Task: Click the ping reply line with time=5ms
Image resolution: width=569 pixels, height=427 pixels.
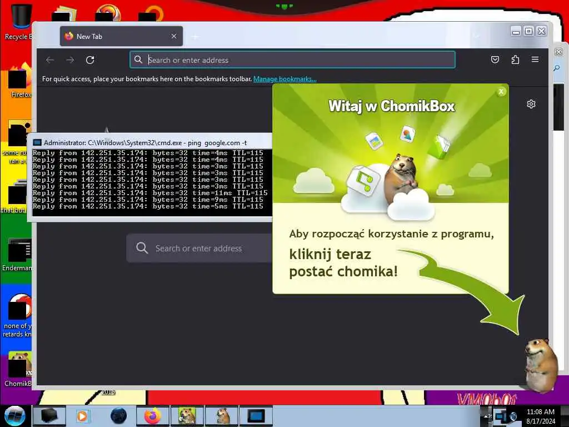Action: point(148,206)
